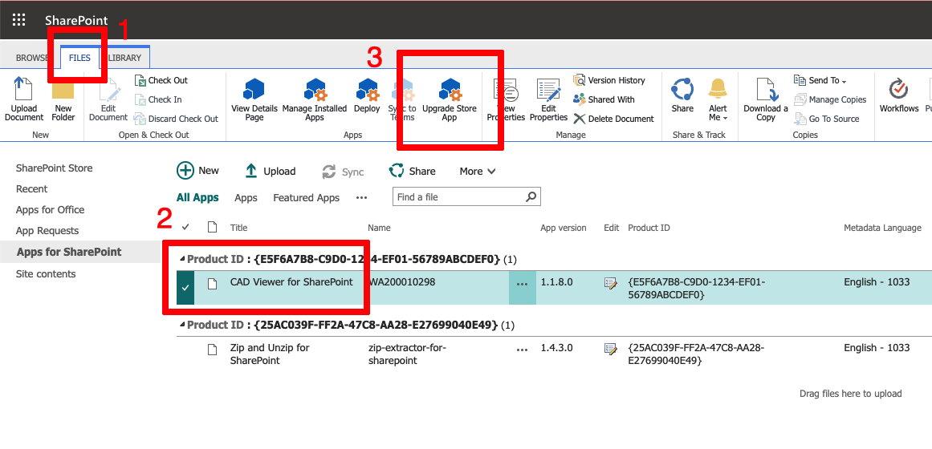This screenshot has width=932, height=449.
Task: Click the Share button in toolbar
Action: pos(412,171)
